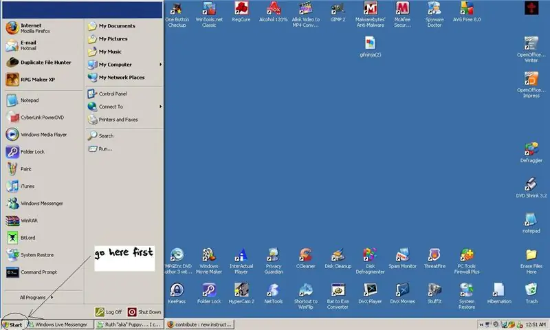Screen dimensions: 550x330
Task: Select KeePass desktop icon
Action: click(177, 294)
